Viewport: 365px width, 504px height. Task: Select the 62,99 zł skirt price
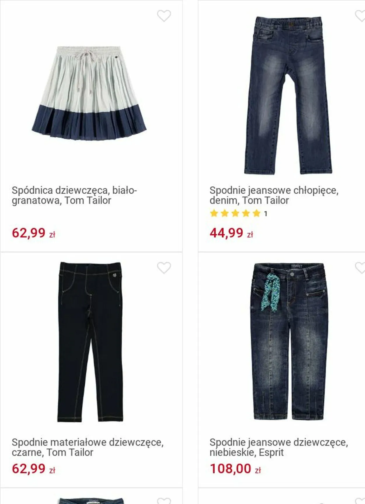click(34, 233)
